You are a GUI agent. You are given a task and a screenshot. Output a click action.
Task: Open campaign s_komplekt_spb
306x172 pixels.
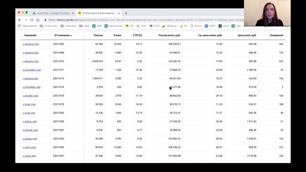tap(32, 87)
